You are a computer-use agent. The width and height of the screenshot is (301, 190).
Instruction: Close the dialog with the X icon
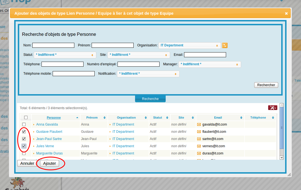click(286, 13)
